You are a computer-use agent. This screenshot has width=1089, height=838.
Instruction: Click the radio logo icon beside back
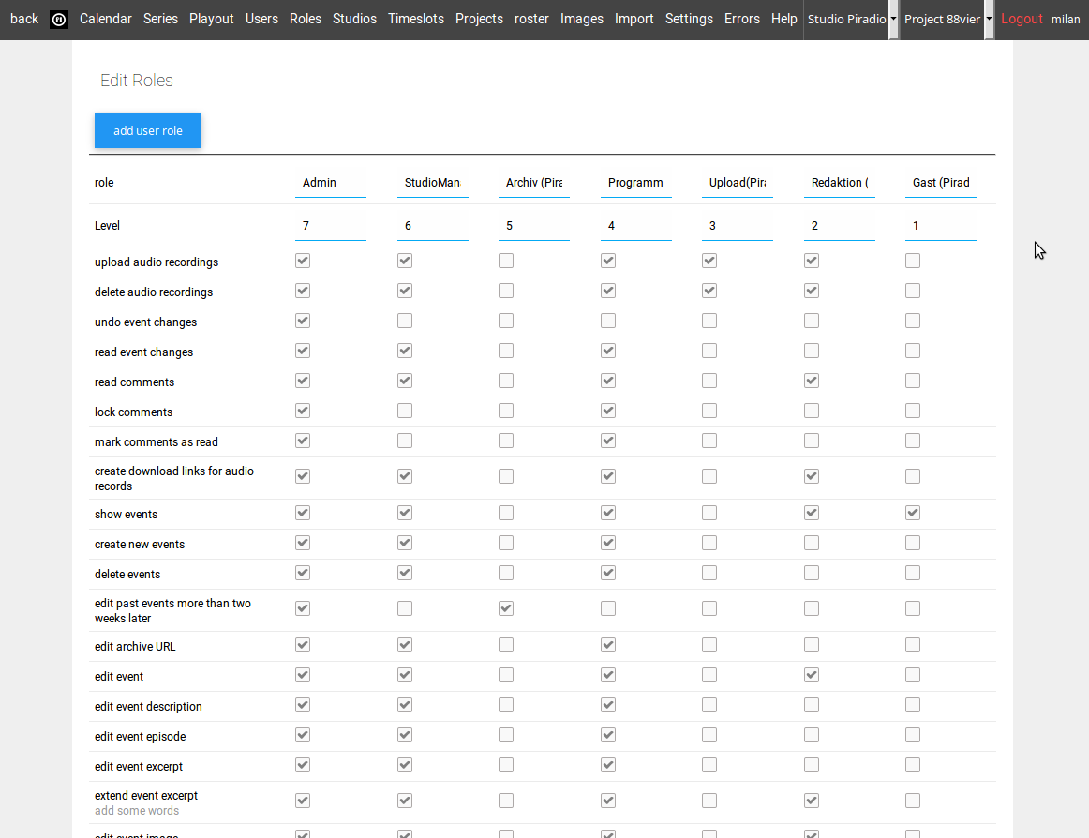[x=59, y=20]
